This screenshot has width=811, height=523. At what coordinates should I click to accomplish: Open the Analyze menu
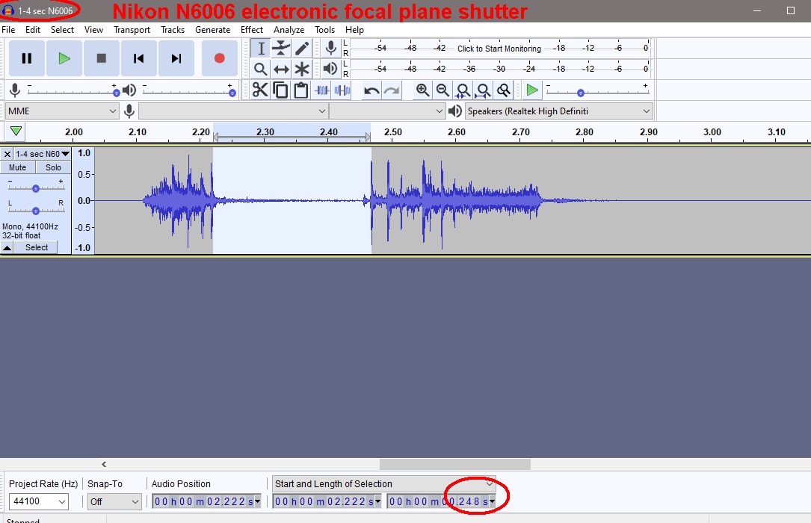pos(289,30)
